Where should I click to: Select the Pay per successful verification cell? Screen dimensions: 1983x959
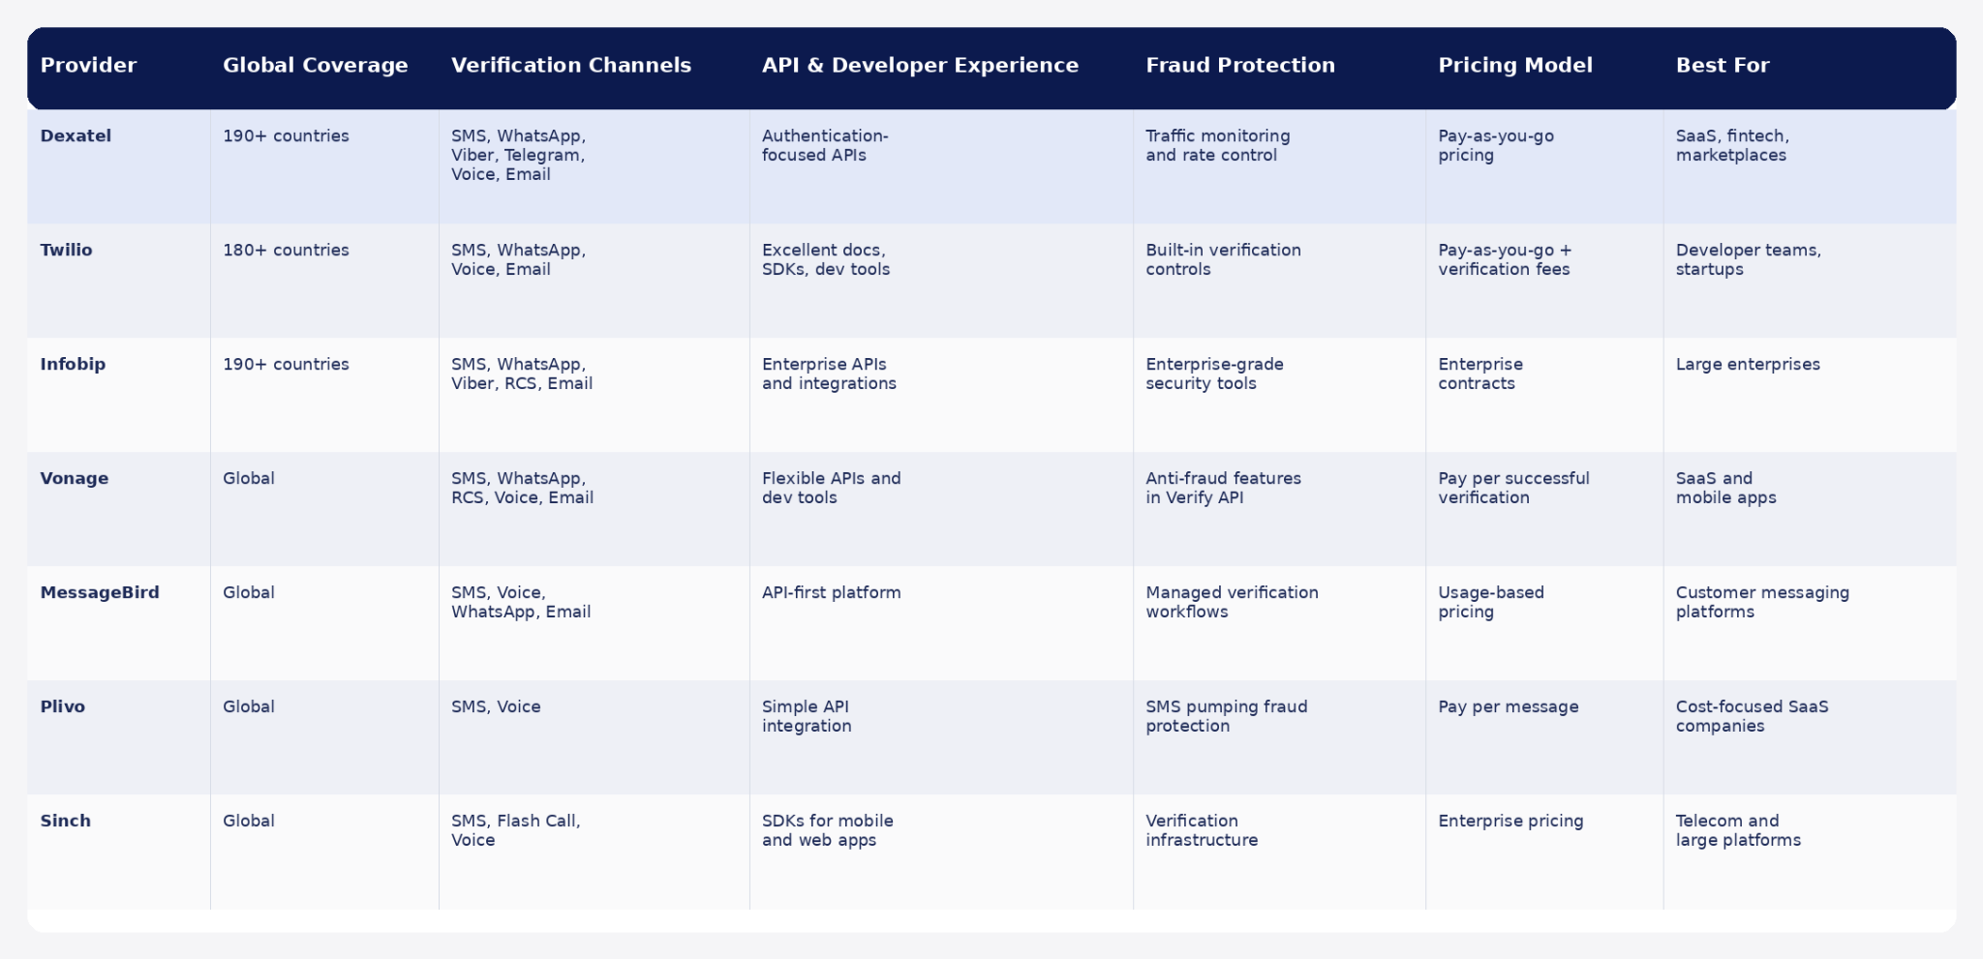pos(1513,488)
